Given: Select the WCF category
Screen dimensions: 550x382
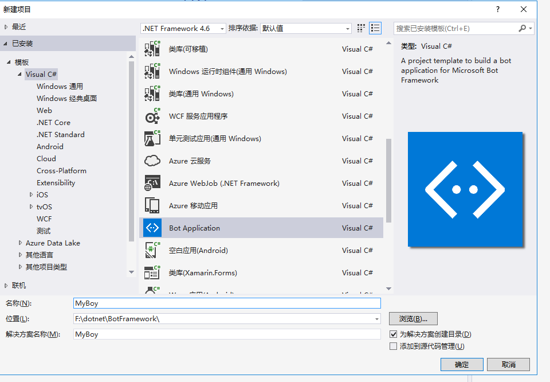Looking at the screenshot, I should tap(44, 219).
